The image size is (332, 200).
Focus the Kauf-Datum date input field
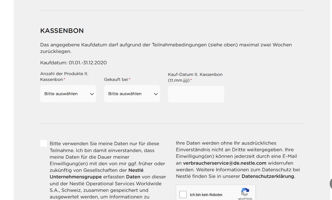196,94
